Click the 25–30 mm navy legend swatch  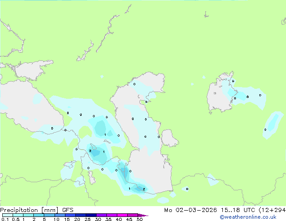tap(91, 215)
